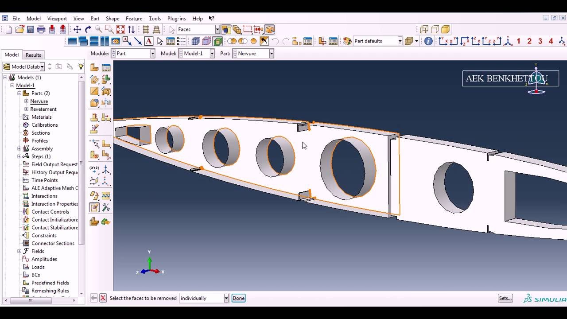Open the File menu
Screen dimensions: 567x319
click(16, 19)
